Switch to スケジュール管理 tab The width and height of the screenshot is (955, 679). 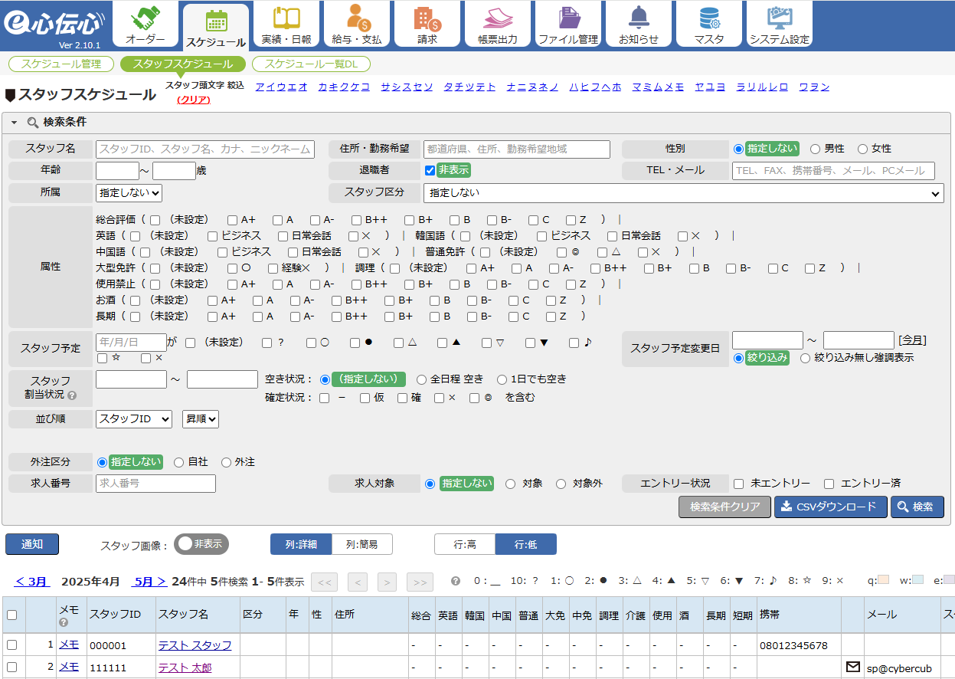point(61,64)
